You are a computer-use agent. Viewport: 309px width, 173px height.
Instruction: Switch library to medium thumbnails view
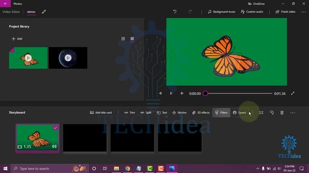pos(123,38)
